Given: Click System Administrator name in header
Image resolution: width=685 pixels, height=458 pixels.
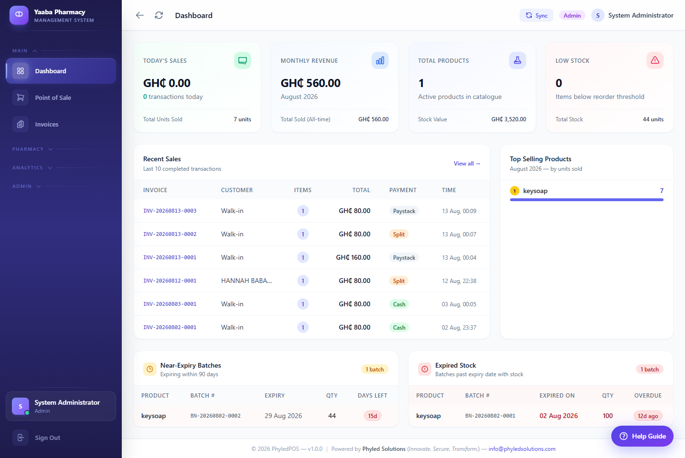Looking at the screenshot, I should (x=641, y=15).
